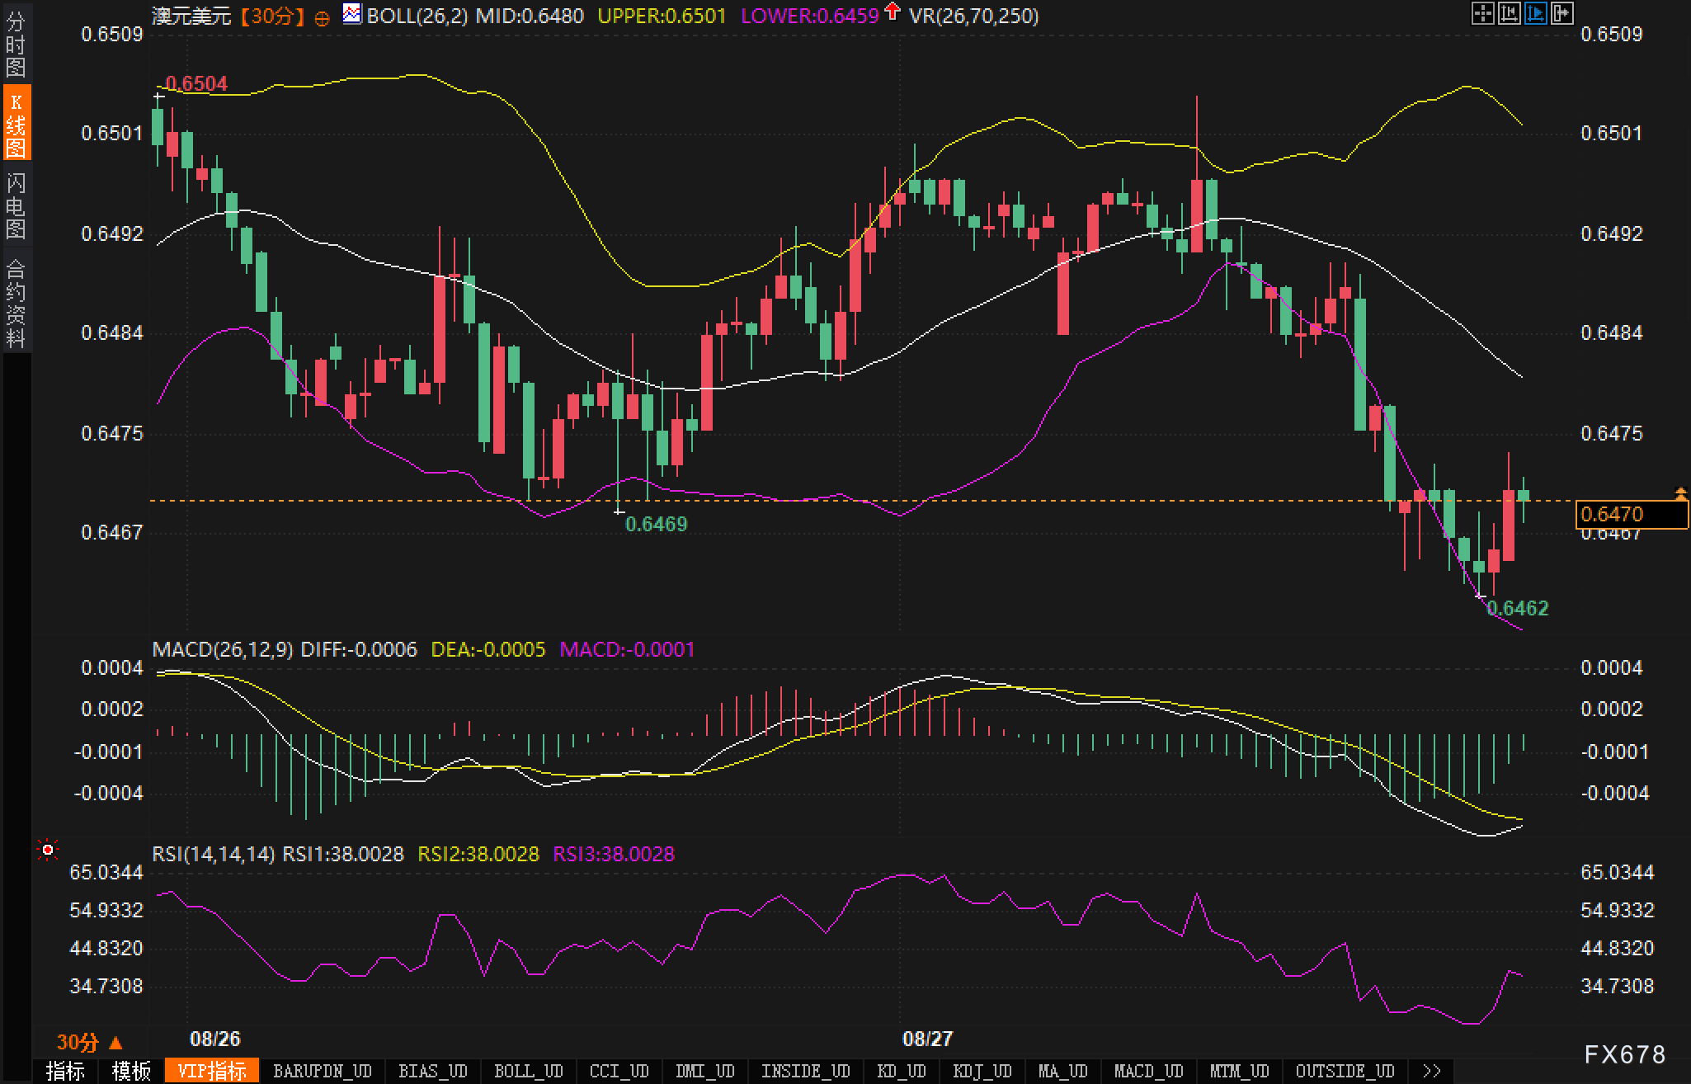Click the orange marker above price label 0.6470

[x=1680, y=493]
